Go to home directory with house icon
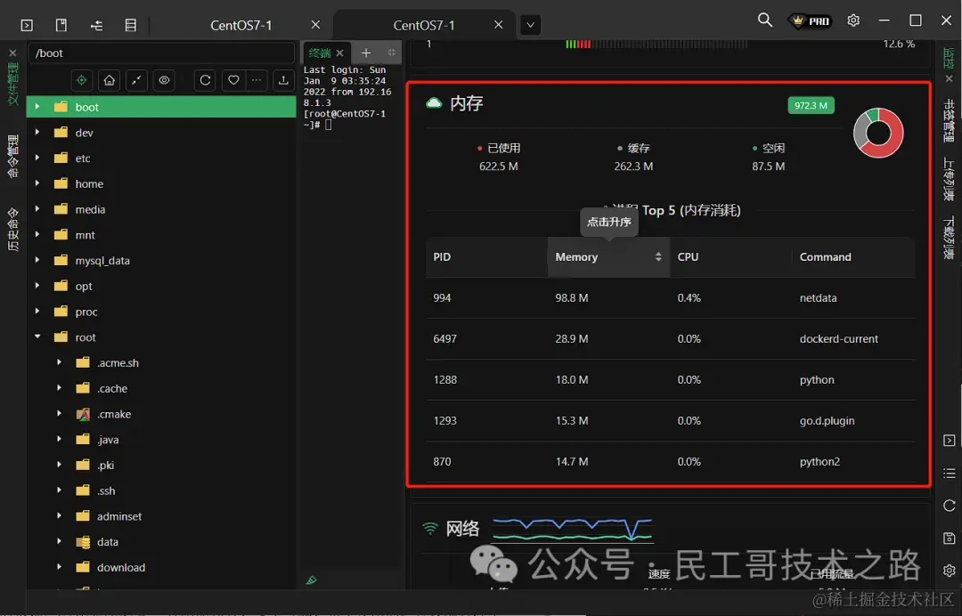The height and width of the screenshot is (616, 962). [x=110, y=80]
